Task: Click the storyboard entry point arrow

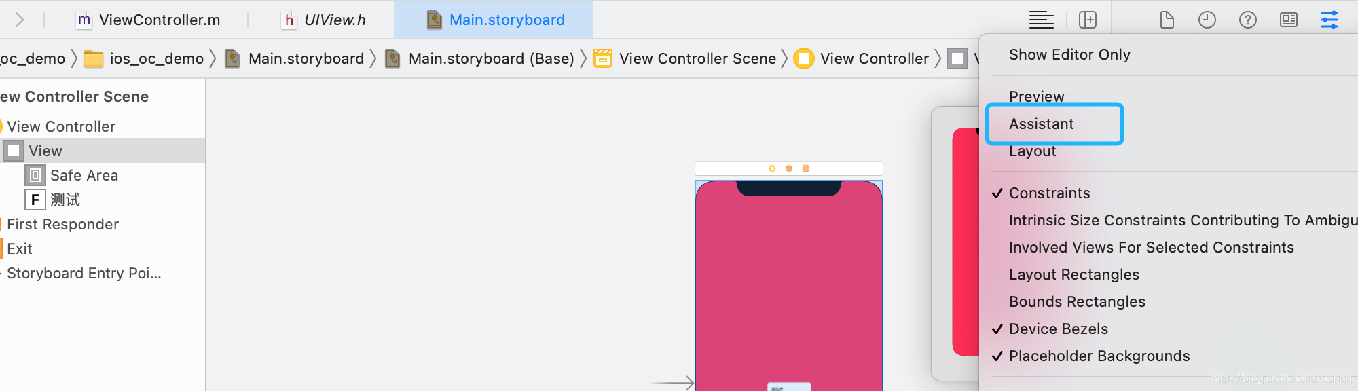Action: coord(673,383)
